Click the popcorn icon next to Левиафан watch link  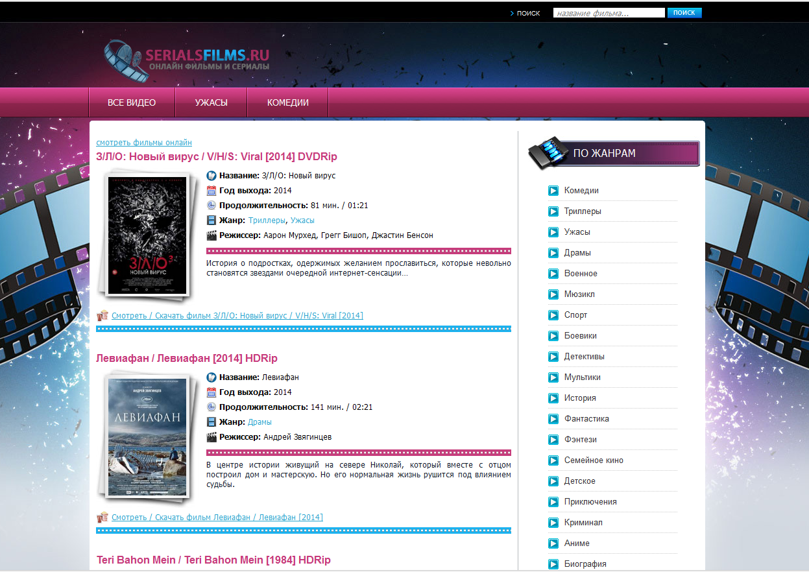[102, 518]
